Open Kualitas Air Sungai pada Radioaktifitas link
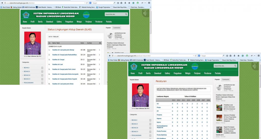 click(64, 55)
